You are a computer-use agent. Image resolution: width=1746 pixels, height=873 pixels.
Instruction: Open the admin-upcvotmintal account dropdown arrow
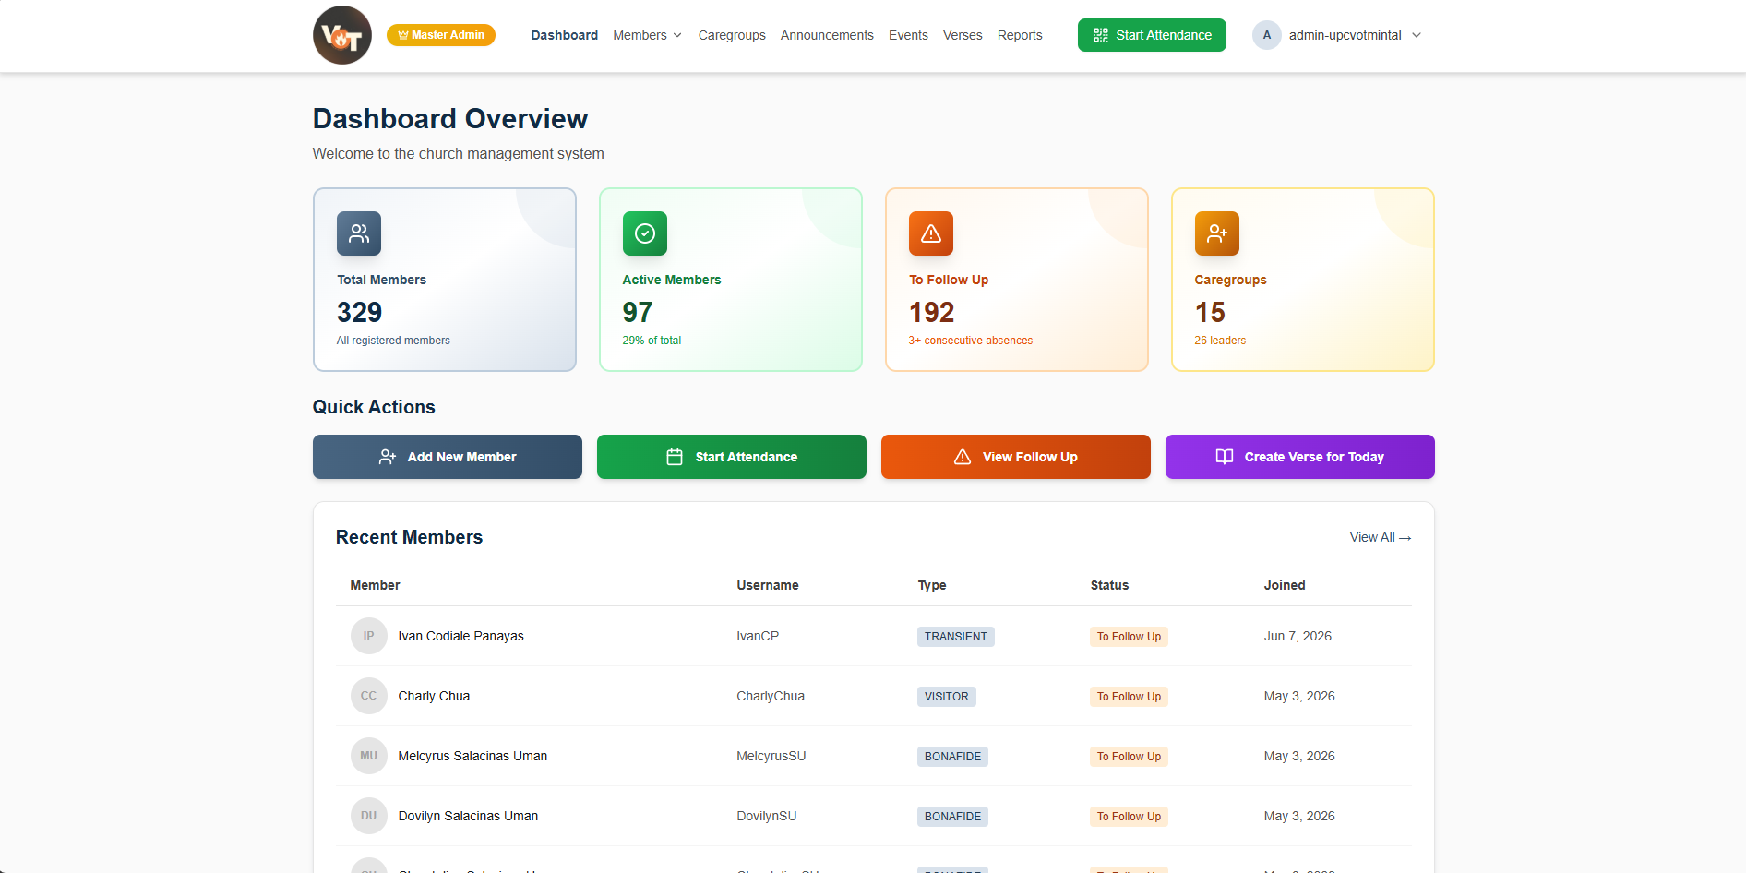pyautogui.click(x=1417, y=35)
